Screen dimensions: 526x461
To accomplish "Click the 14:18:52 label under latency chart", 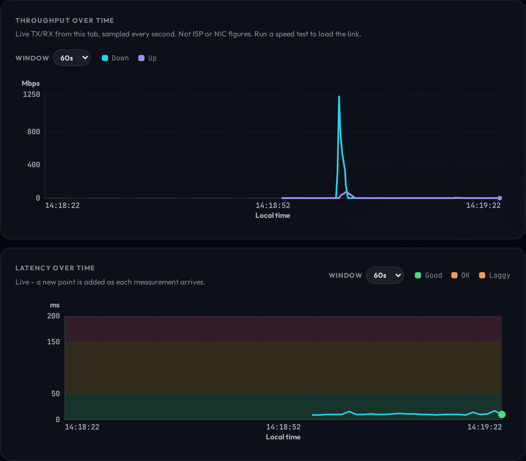I will point(283,427).
